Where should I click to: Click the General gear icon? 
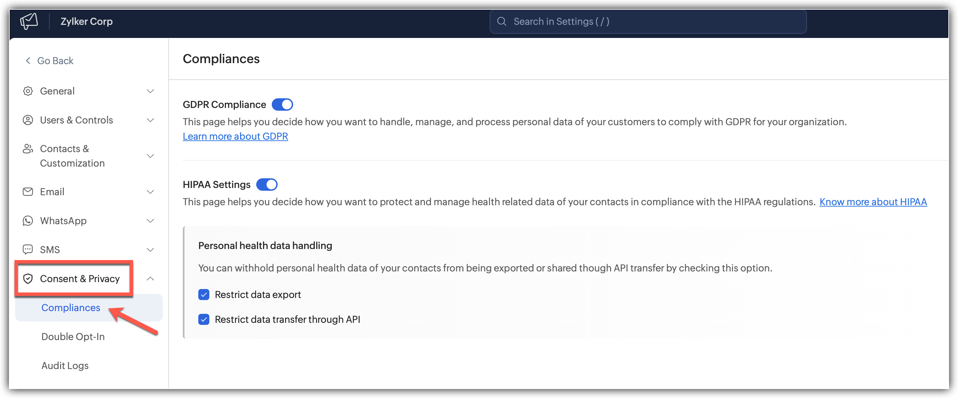(x=28, y=91)
